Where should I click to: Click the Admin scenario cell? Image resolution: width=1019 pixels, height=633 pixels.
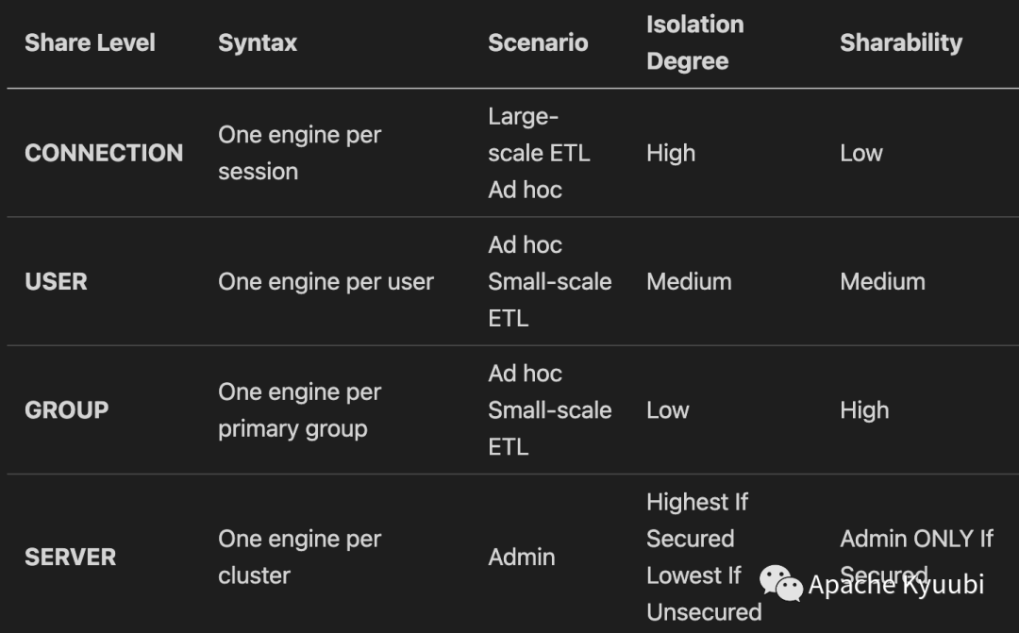coord(521,557)
